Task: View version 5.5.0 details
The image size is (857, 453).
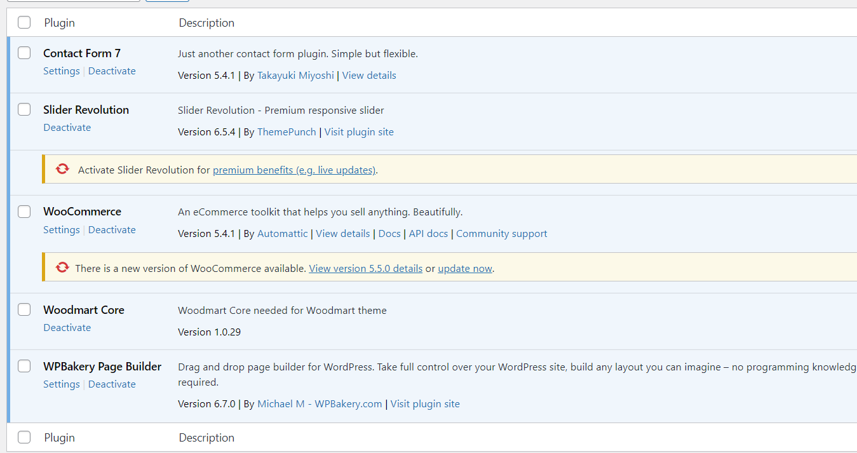Action: coord(366,269)
